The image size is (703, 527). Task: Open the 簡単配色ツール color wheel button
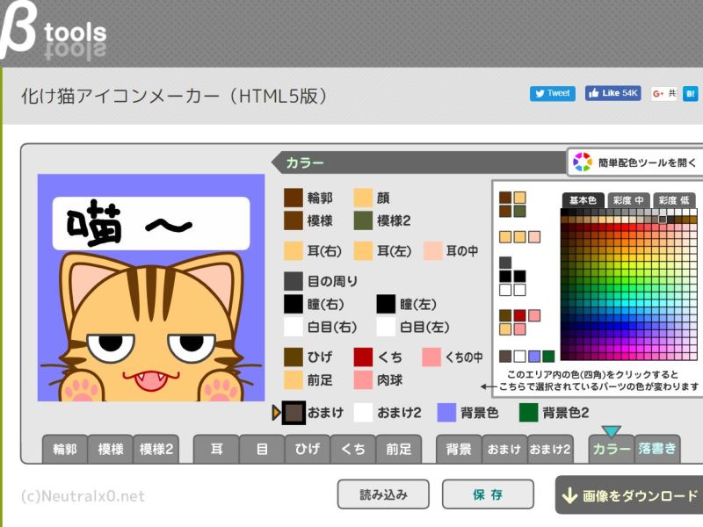click(634, 162)
